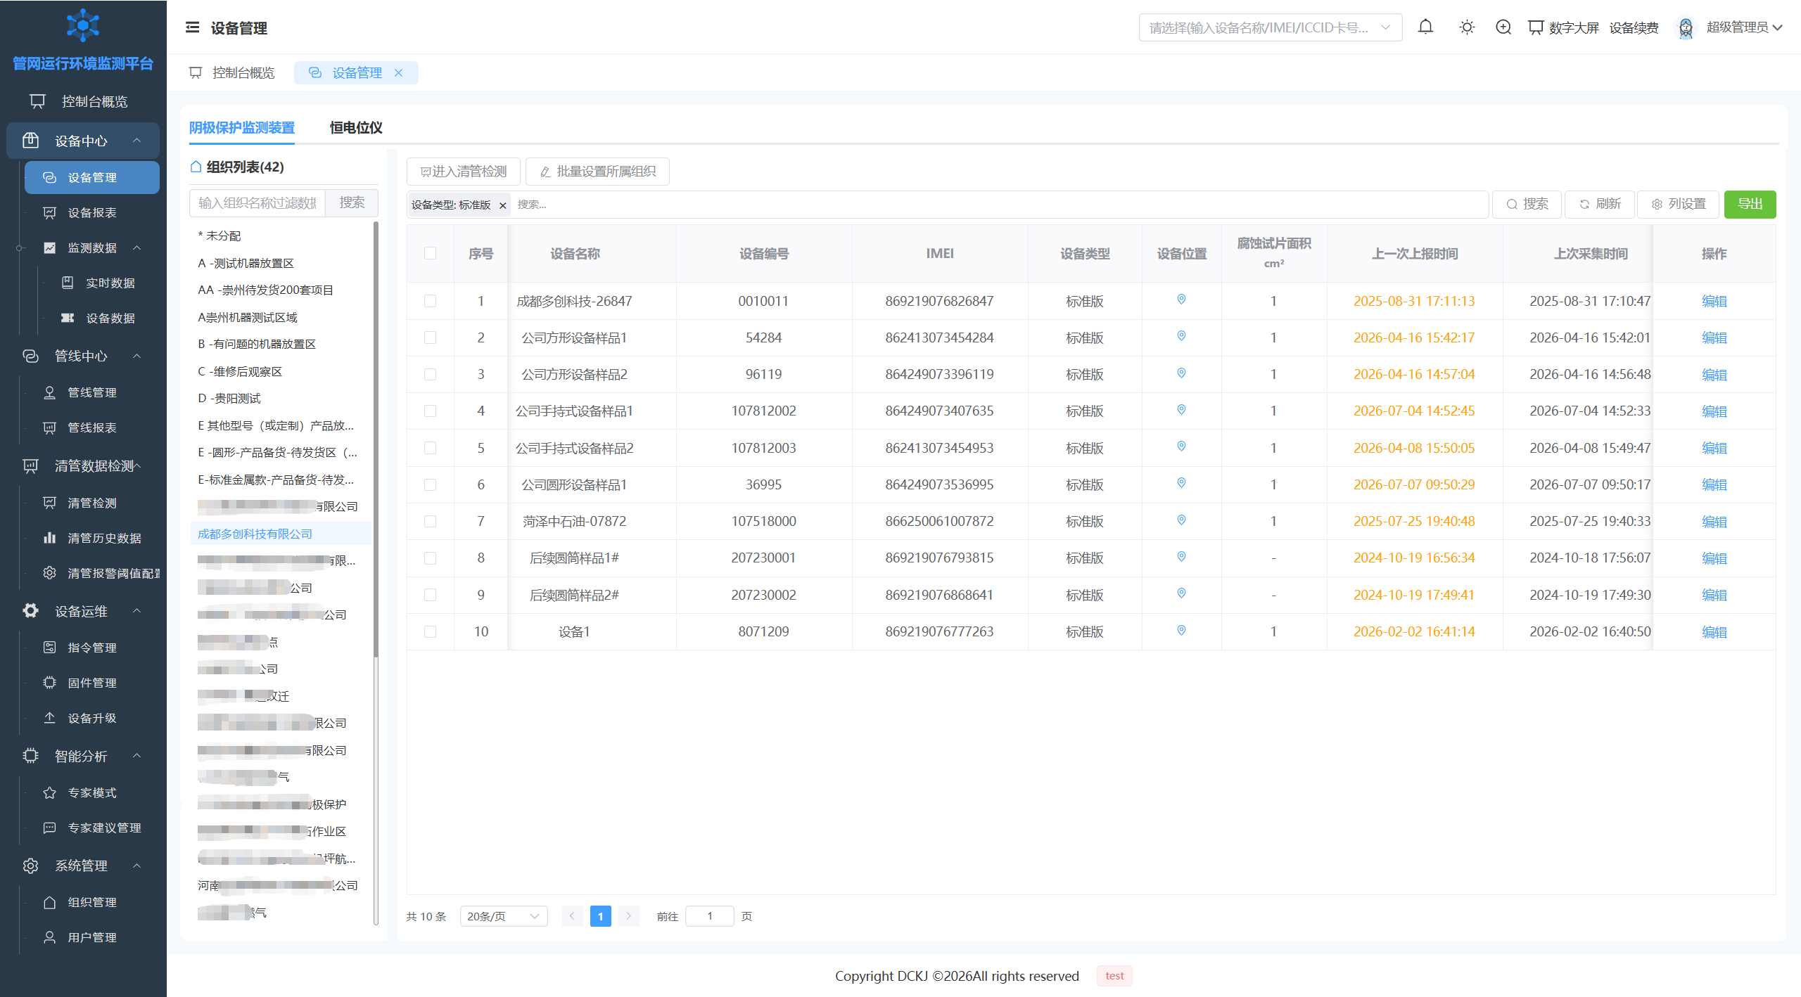
Task: Open 指令管理 sidebar item
Action: (x=91, y=648)
